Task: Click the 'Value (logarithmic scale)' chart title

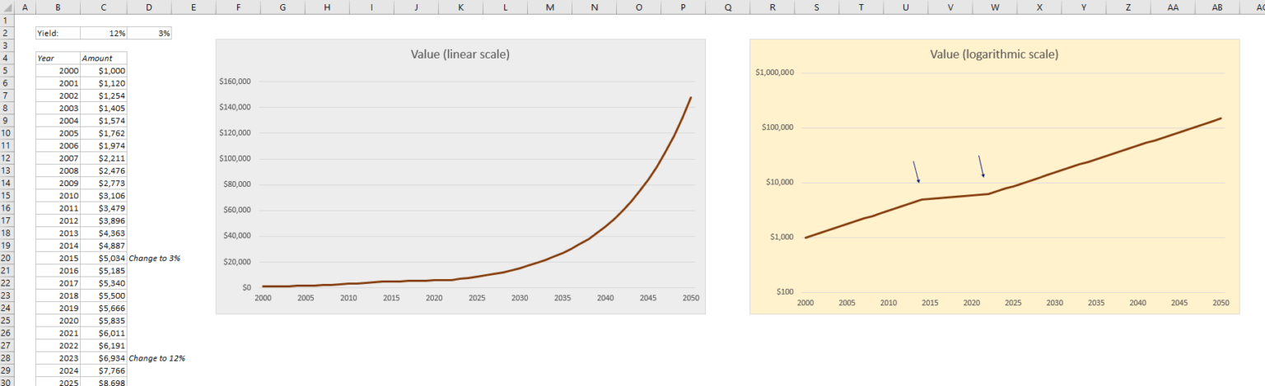Action: tap(994, 54)
